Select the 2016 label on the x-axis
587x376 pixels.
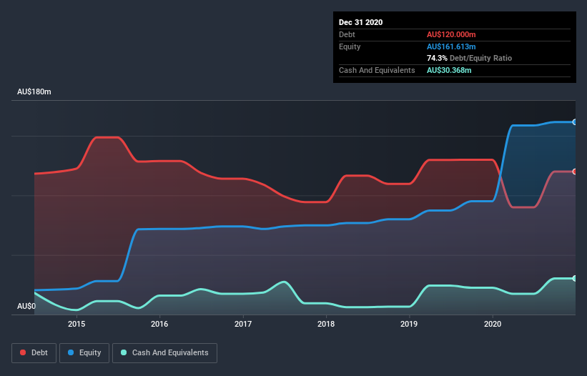pyautogui.click(x=159, y=324)
